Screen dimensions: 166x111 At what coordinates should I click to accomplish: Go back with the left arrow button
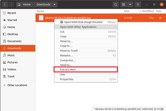[5, 5]
